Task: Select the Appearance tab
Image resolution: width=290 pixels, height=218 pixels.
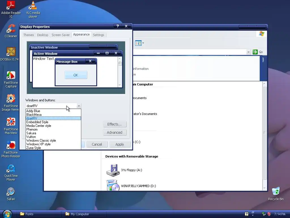Action: click(81, 34)
